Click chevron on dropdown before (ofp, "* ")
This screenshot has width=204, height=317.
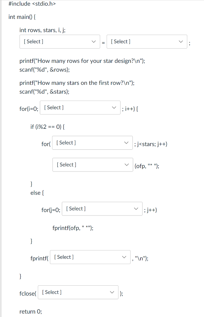(x=127, y=164)
